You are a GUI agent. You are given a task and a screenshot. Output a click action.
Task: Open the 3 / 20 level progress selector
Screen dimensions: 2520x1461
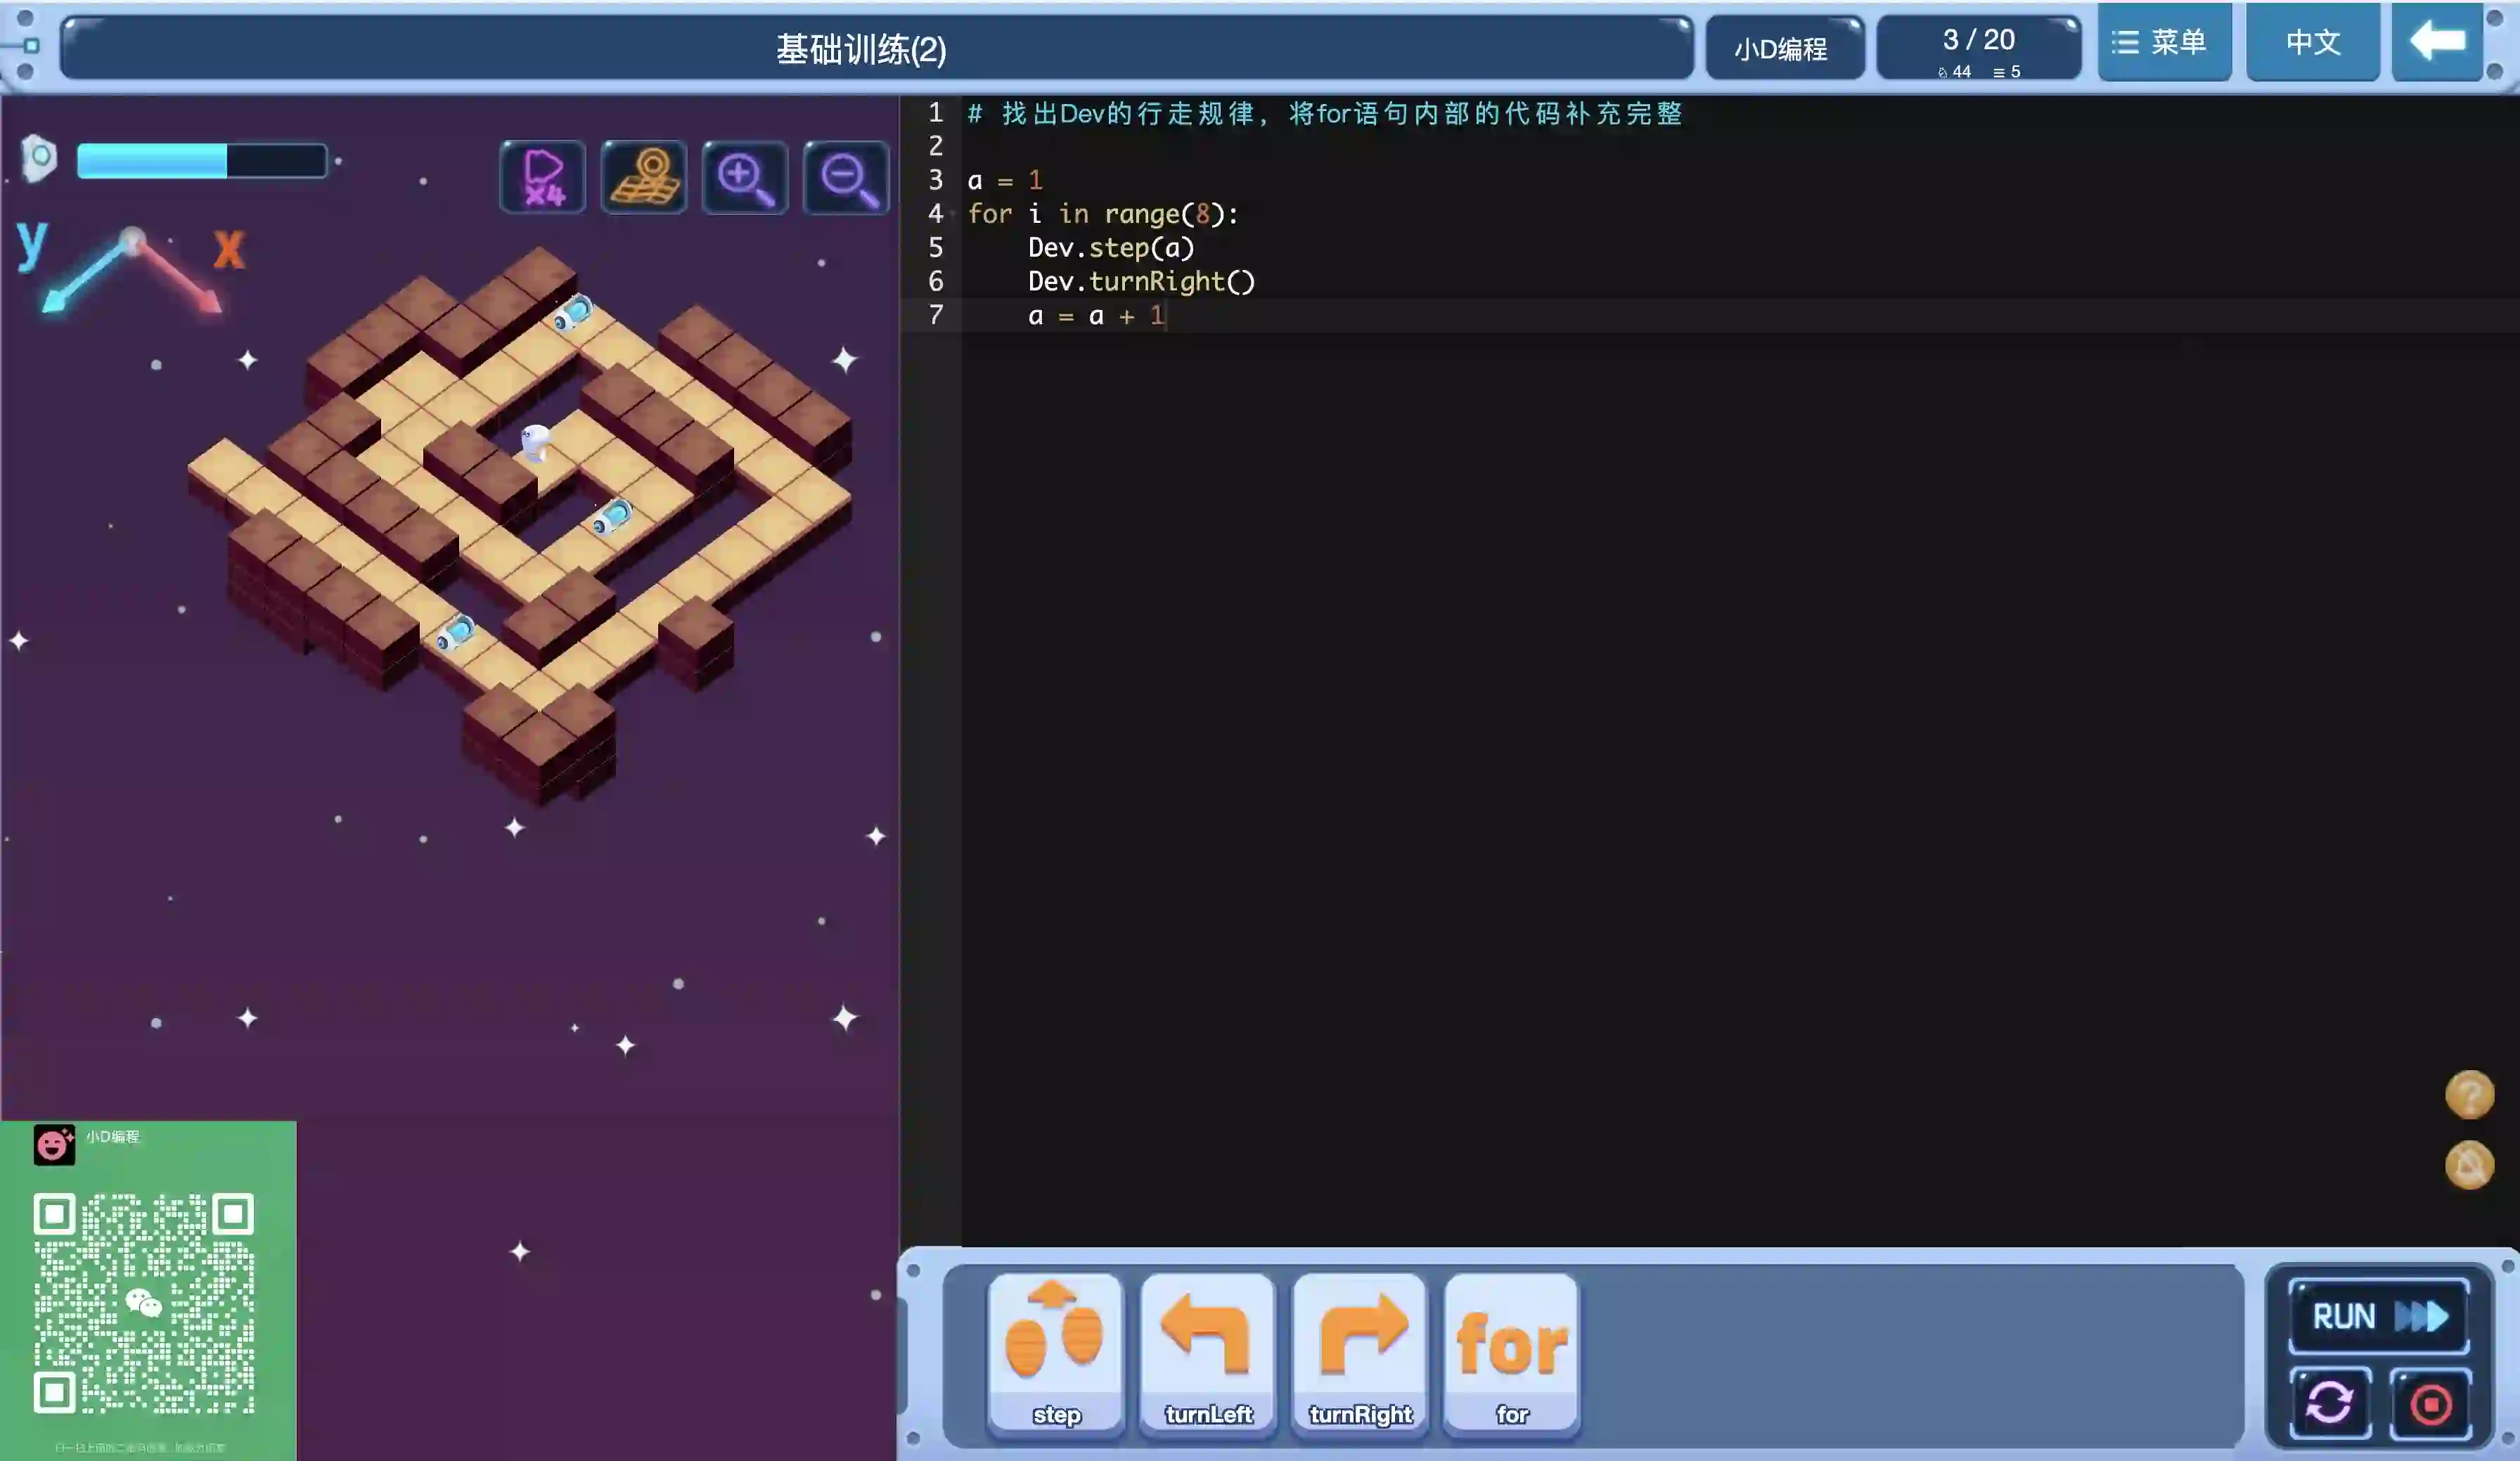click(1978, 48)
